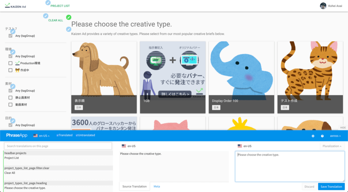This screenshot has width=348, height=192.
Task: Focus Search translations on this page field
Action: coord(58,146)
